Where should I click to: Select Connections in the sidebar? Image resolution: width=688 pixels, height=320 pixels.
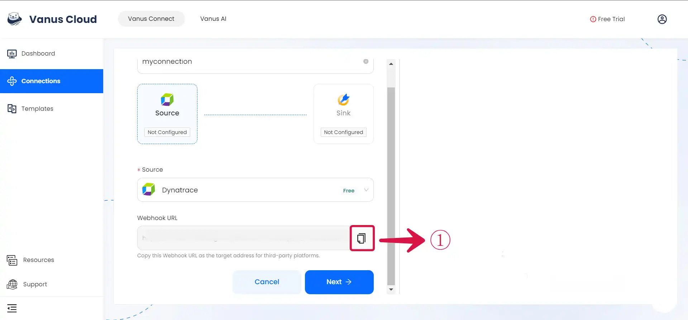52,81
